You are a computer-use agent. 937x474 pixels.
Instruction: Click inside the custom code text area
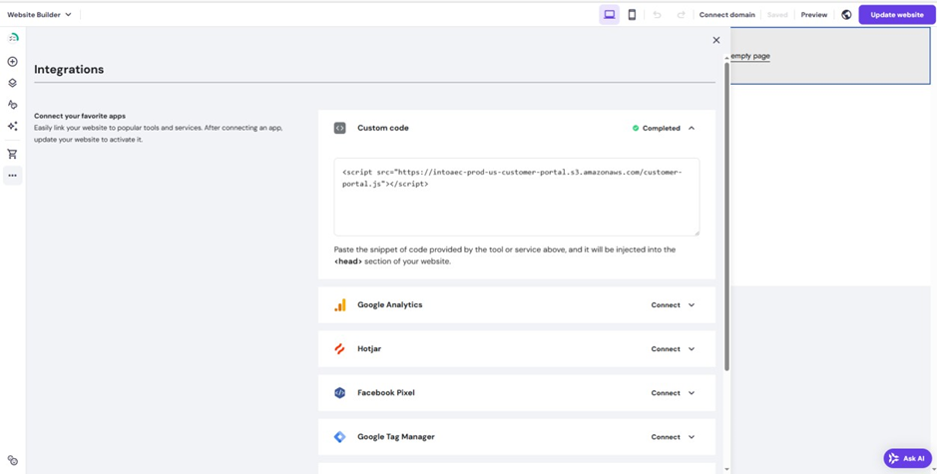[516, 197]
